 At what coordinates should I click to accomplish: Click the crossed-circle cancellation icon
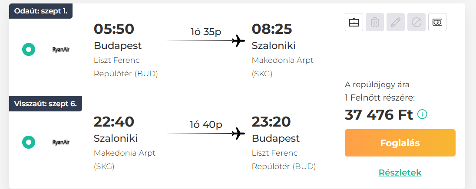coord(416,22)
